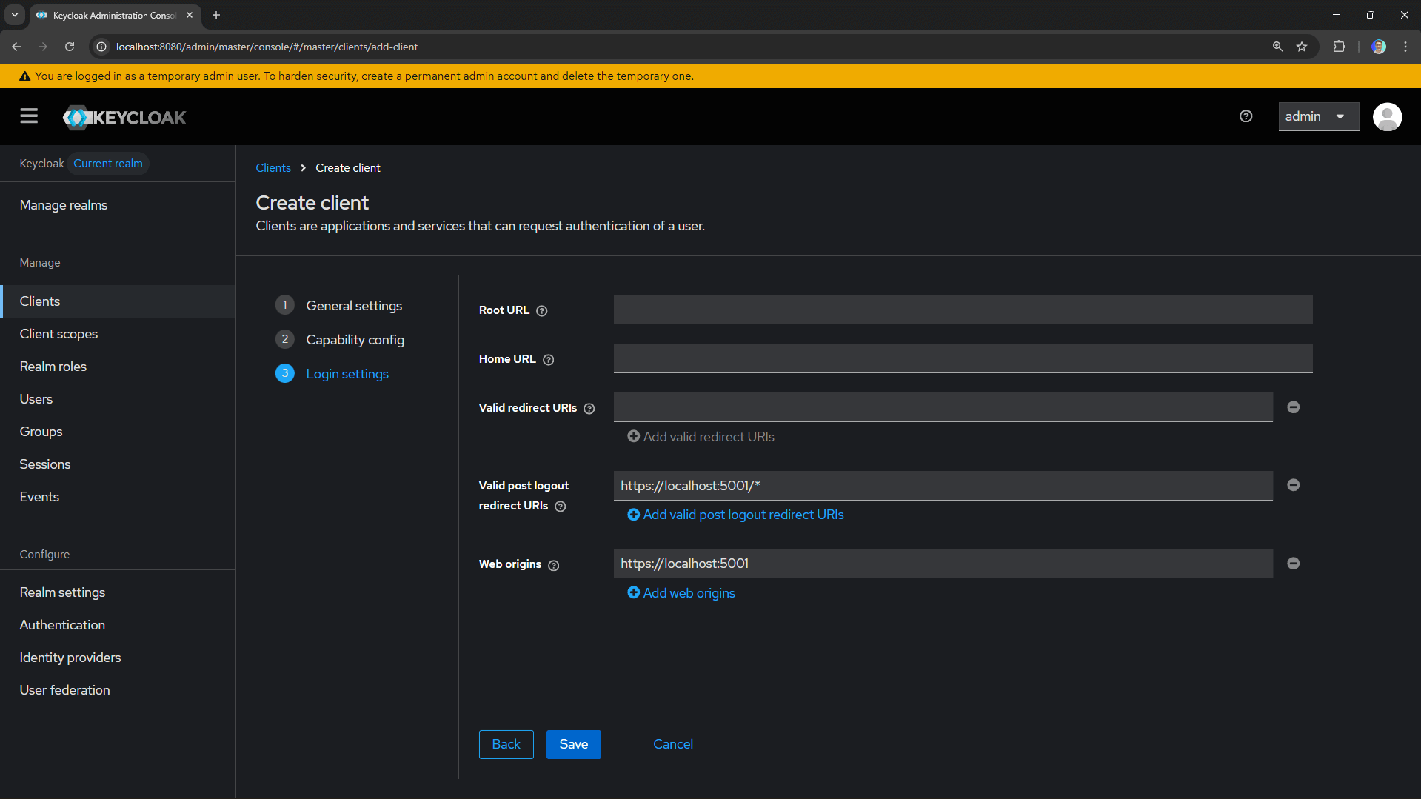Remove the empty redirect URI row
The height and width of the screenshot is (799, 1421).
[1293, 407]
